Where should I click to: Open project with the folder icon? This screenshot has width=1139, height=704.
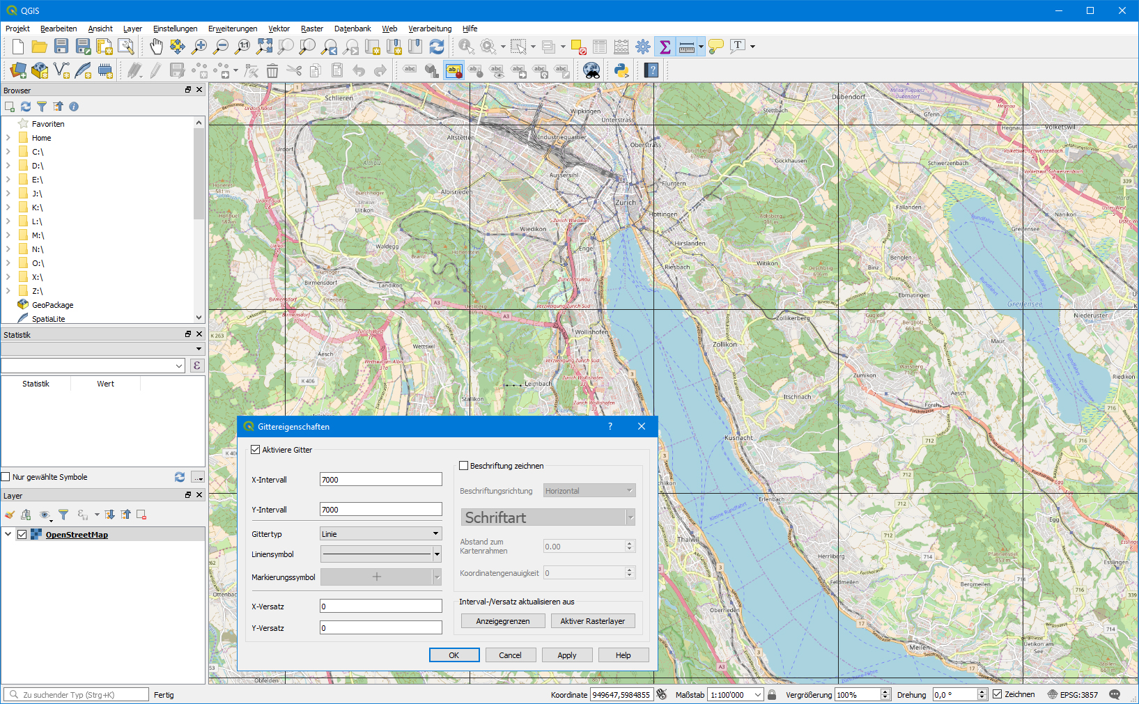tap(40, 47)
